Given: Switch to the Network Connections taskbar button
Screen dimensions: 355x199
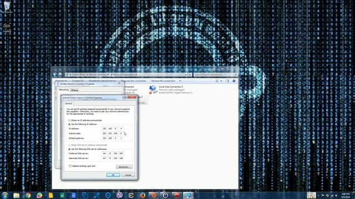Looking at the screenshot, I should click(189, 195).
